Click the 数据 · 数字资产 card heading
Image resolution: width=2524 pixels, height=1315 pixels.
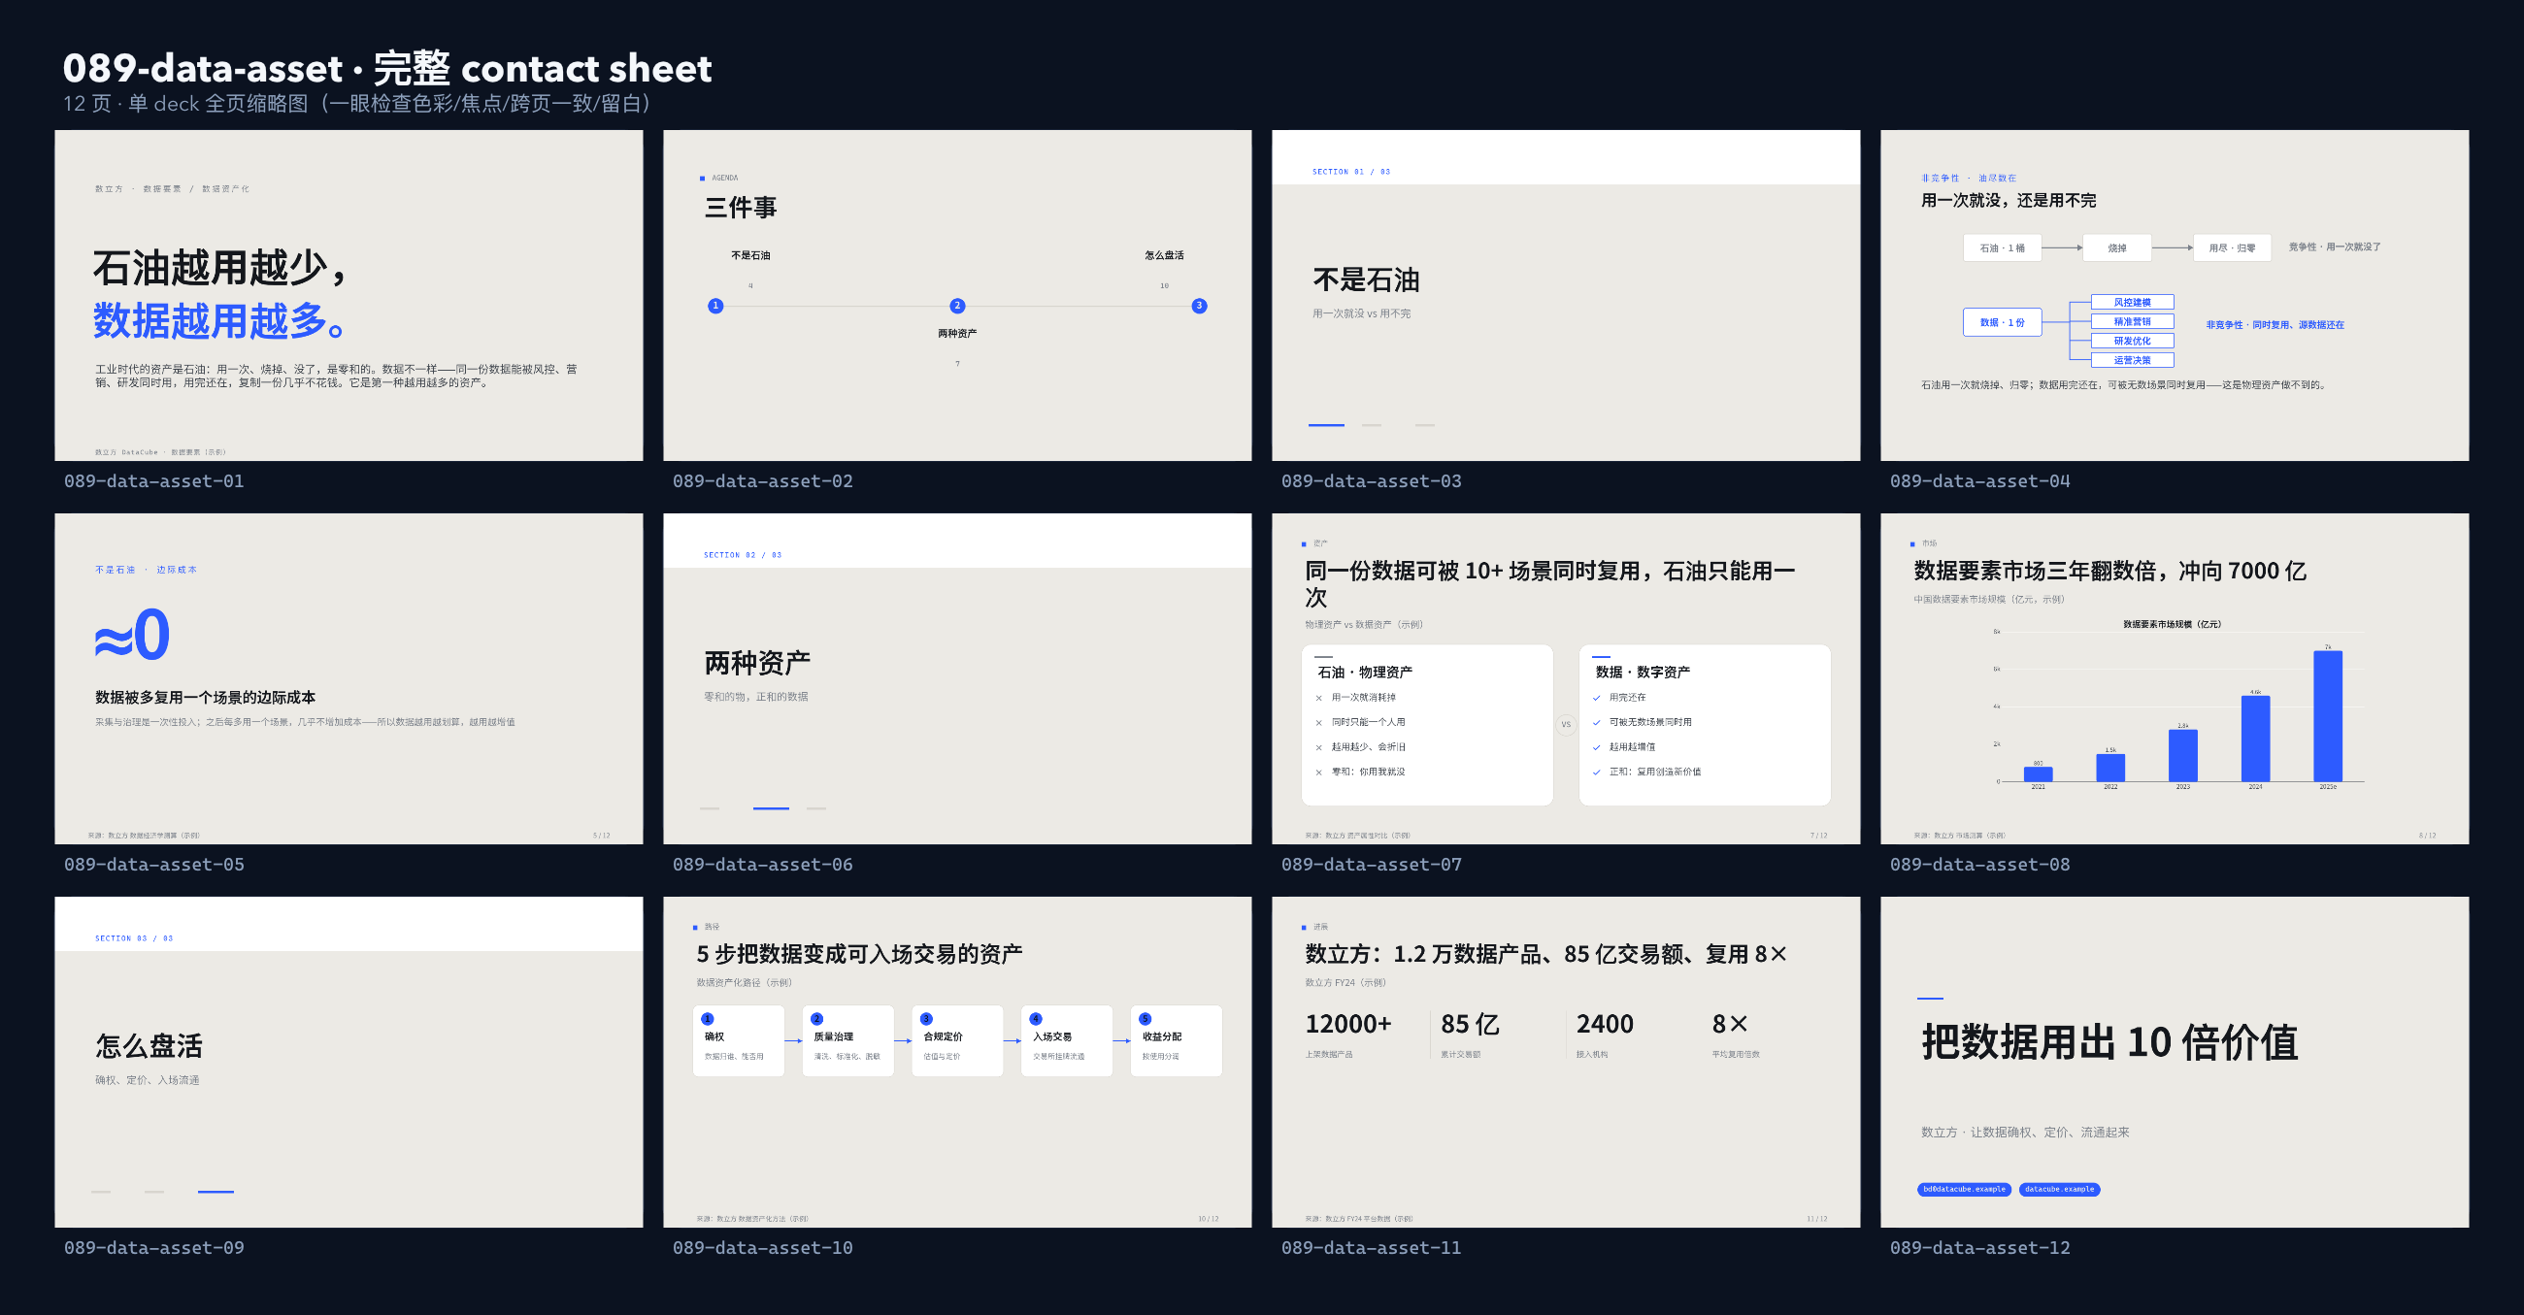coord(1644,673)
